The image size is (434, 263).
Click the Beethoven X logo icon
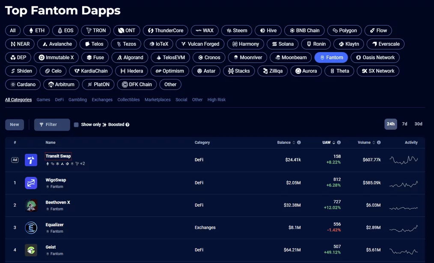click(x=31, y=205)
